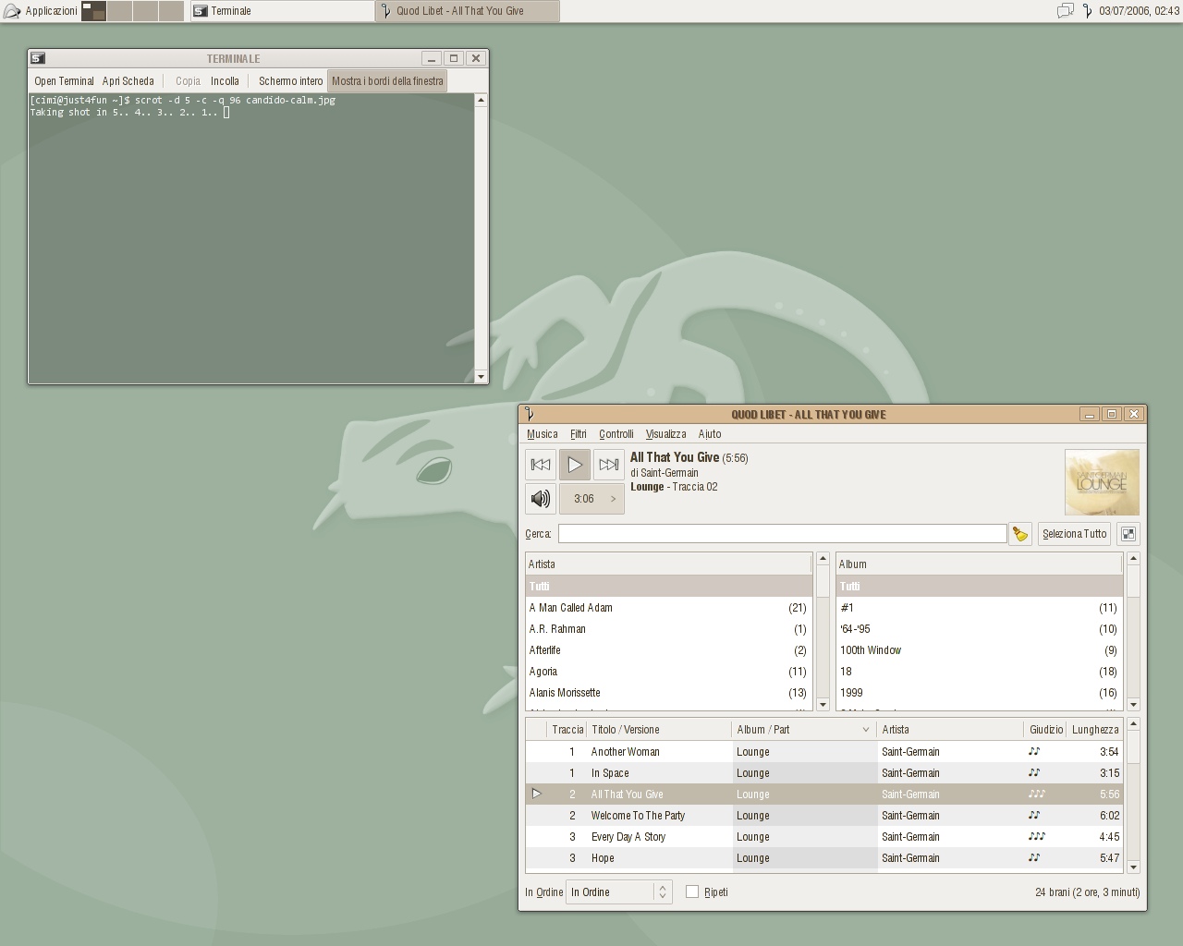
Task: Skip to the previous track
Action: point(541,465)
